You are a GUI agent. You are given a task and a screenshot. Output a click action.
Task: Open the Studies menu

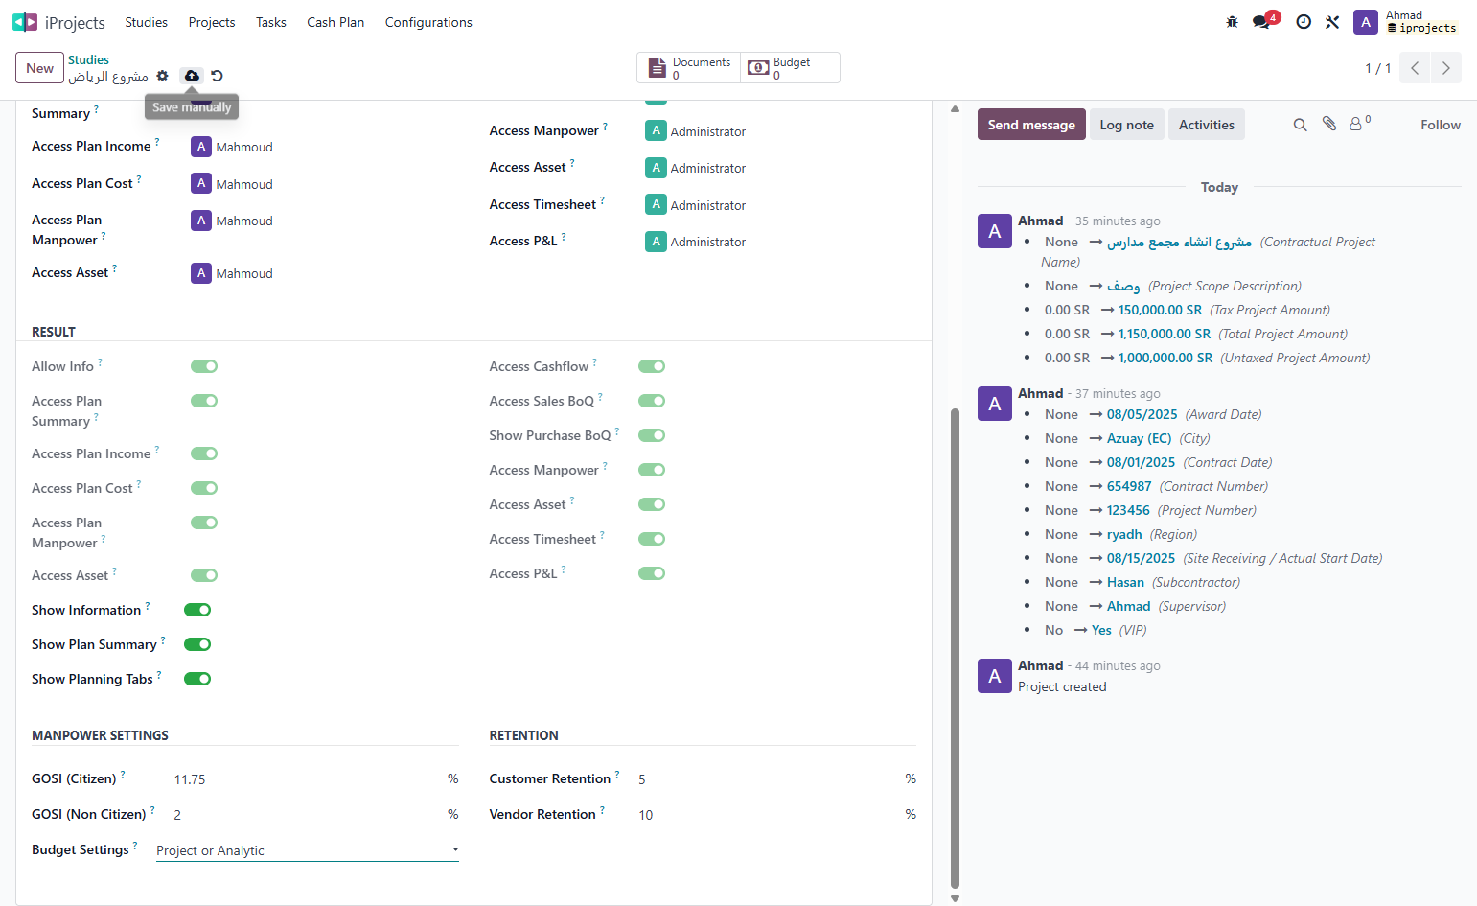coord(147,22)
